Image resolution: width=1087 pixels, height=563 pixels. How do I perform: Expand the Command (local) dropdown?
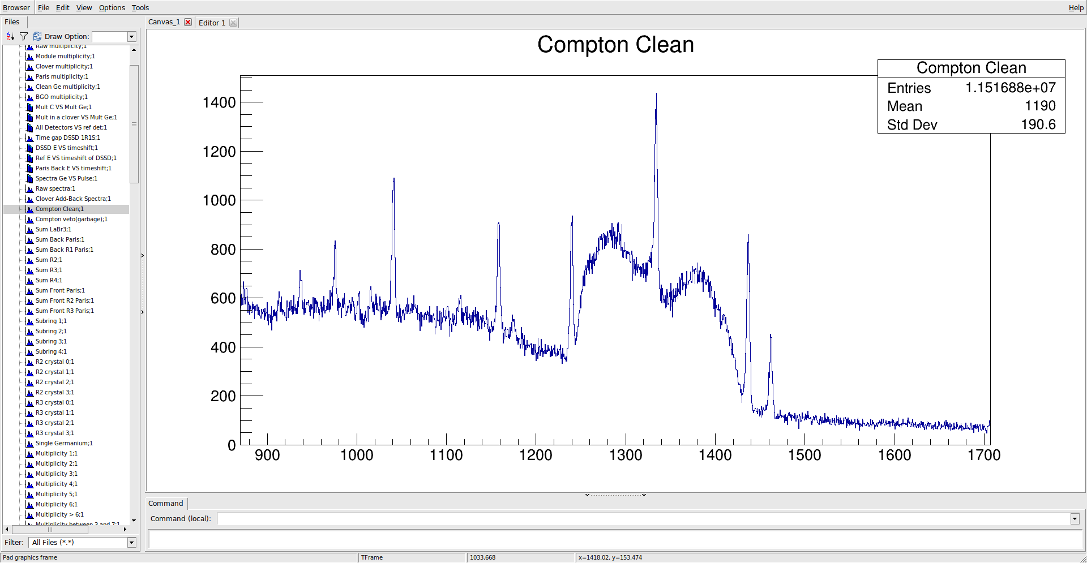[x=1074, y=519]
